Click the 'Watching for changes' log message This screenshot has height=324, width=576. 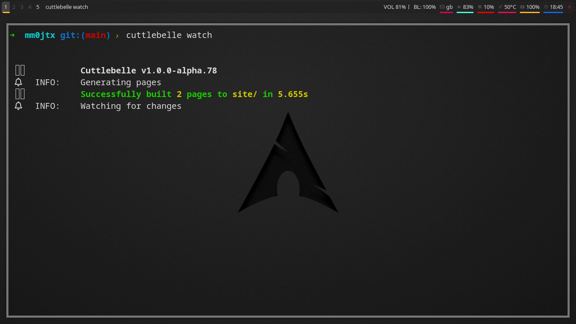point(131,106)
